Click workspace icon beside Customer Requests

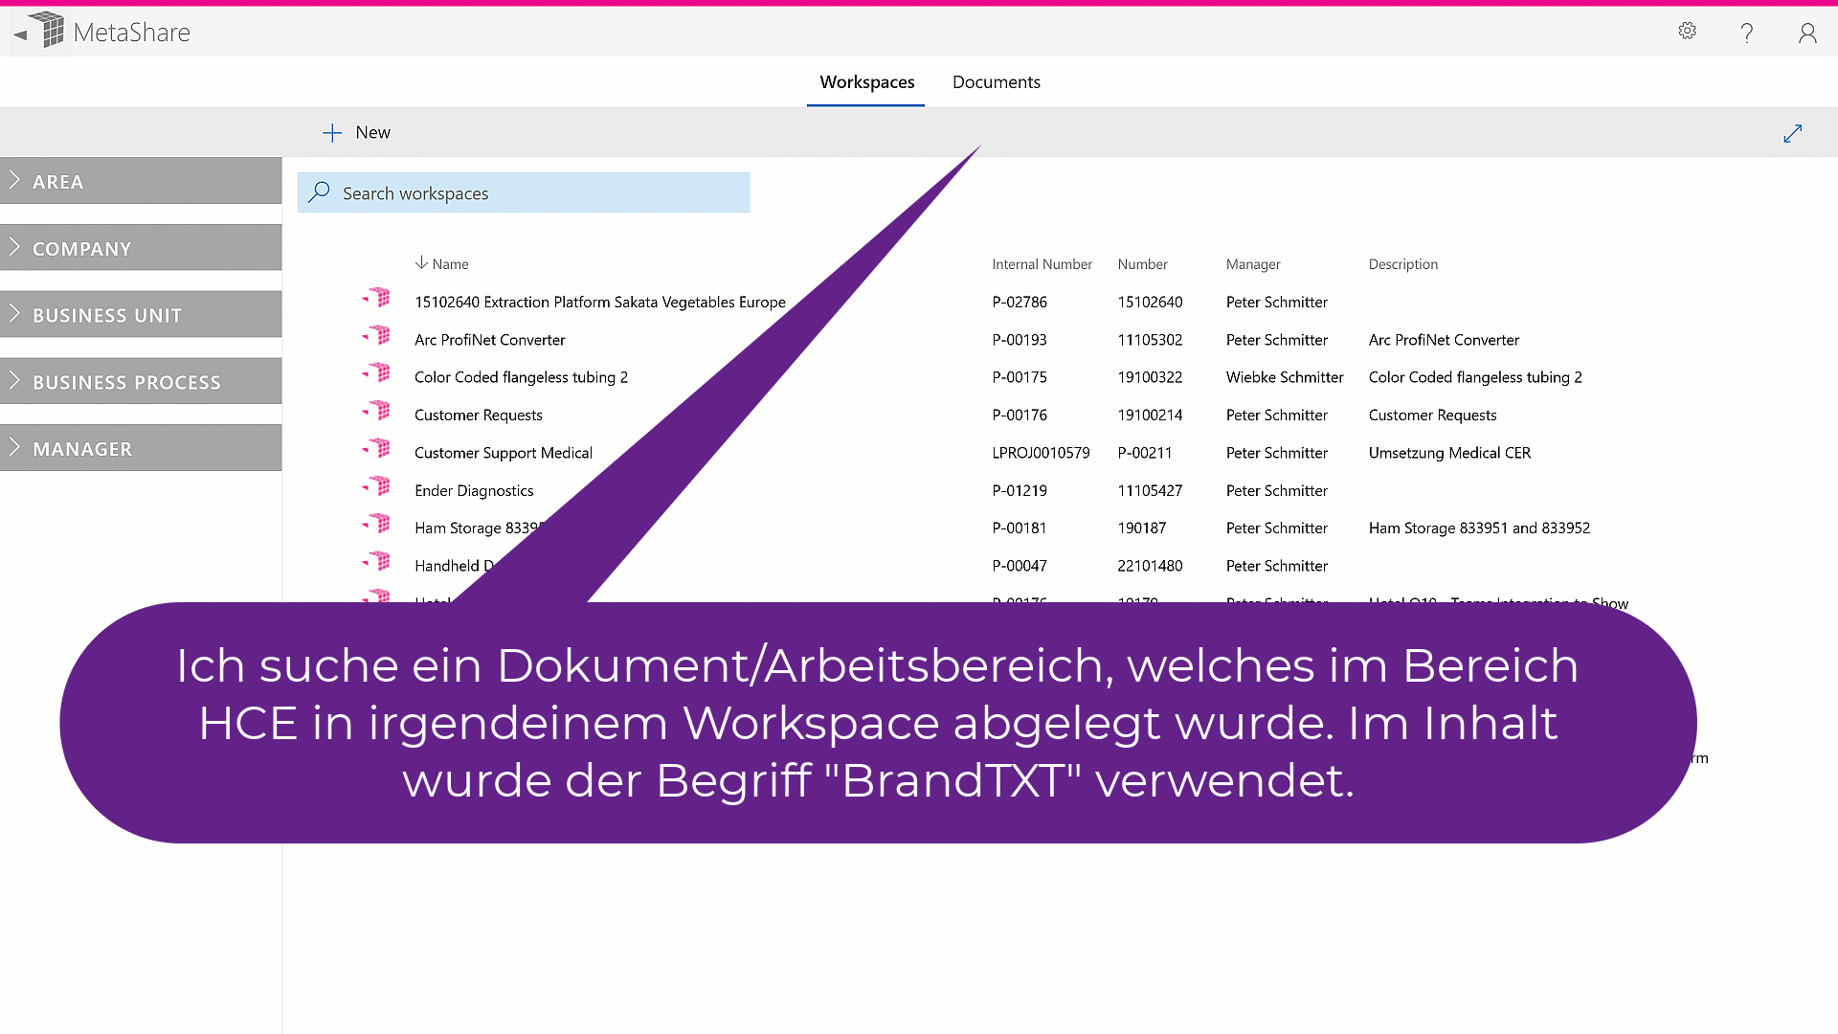(379, 411)
